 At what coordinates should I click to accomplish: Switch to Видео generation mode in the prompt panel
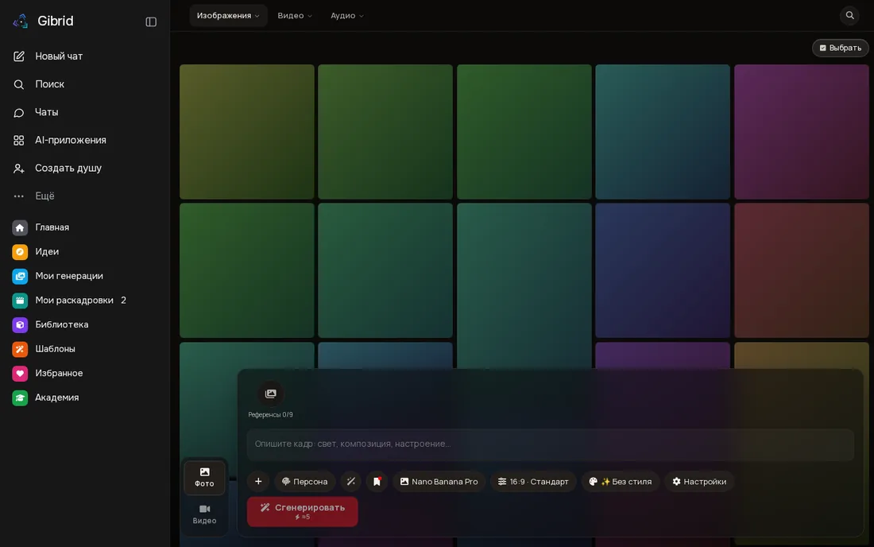tap(204, 514)
